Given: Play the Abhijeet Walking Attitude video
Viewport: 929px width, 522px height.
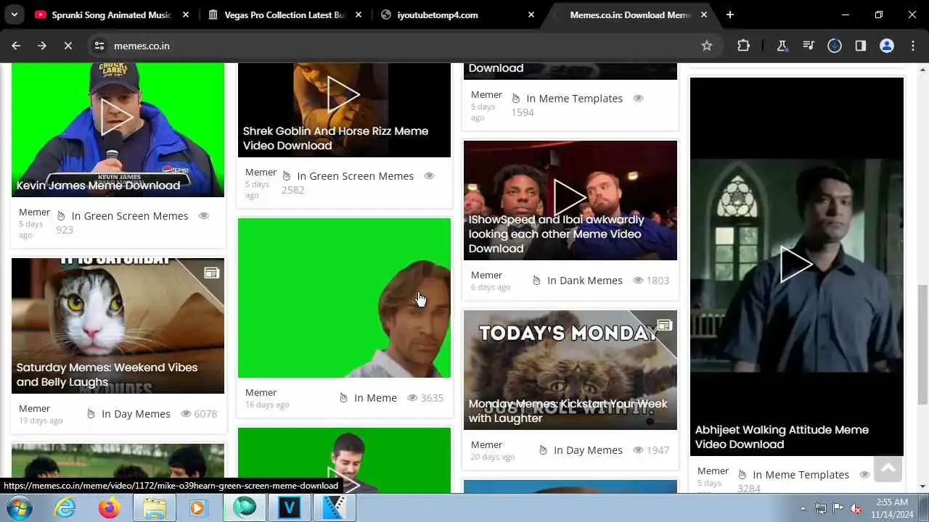Looking at the screenshot, I should click(796, 264).
